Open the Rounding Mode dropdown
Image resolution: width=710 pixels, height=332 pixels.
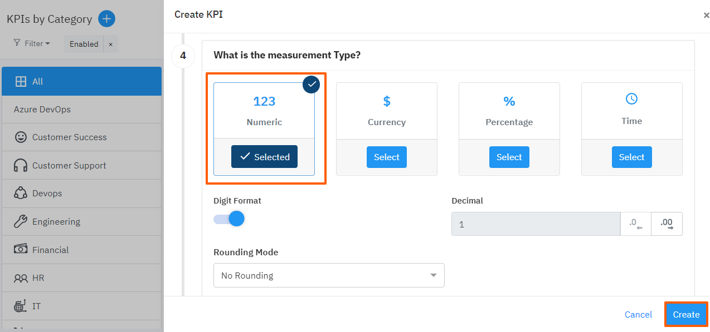click(x=329, y=275)
